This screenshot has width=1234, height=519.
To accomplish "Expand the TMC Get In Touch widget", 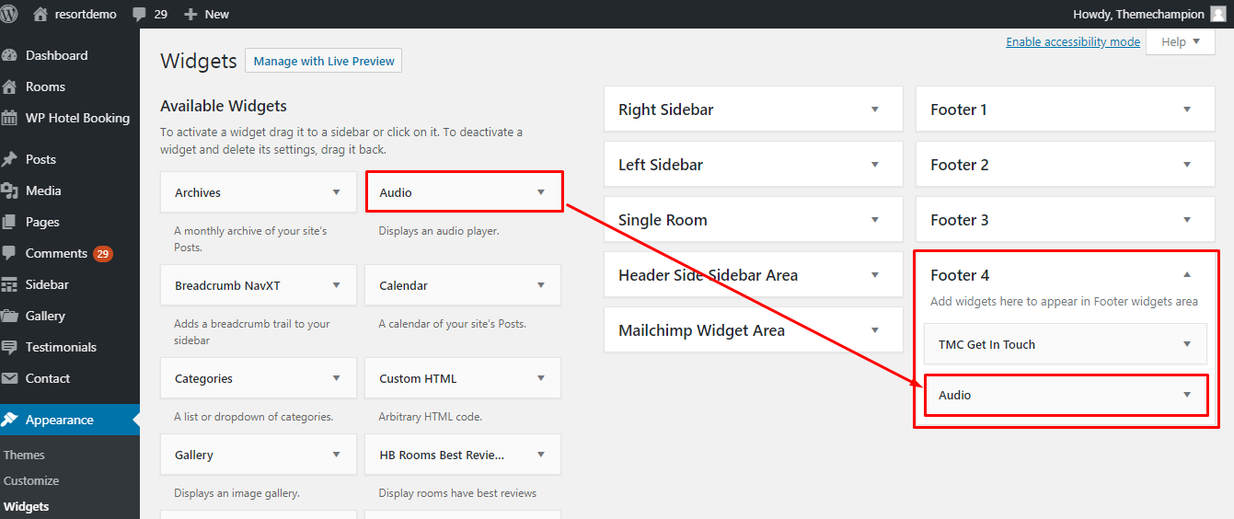I will pos(1186,344).
